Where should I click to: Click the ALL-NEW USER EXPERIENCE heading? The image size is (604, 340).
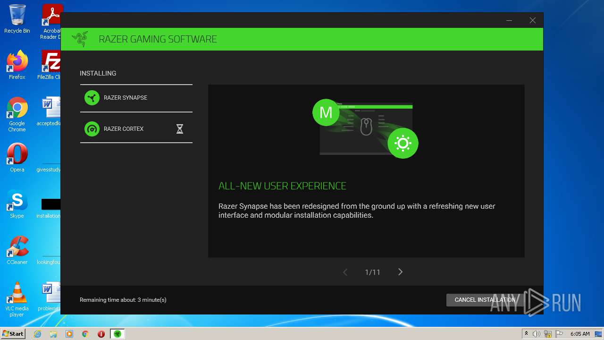pyautogui.click(x=282, y=186)
